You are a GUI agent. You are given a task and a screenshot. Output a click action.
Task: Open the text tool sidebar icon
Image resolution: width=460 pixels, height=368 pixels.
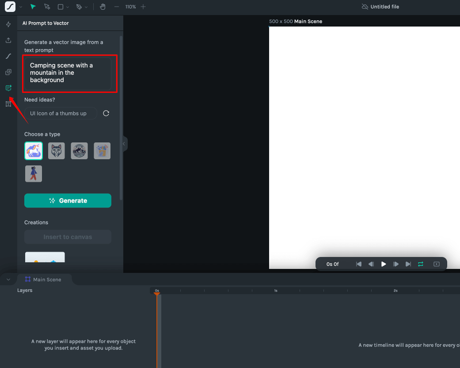pyautogui.click(x=8, y=104)
